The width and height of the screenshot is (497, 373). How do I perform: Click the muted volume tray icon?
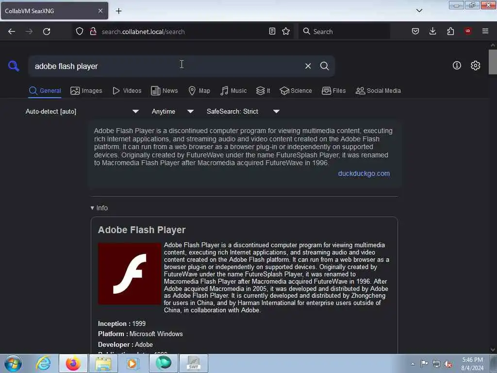pos(448,364)
